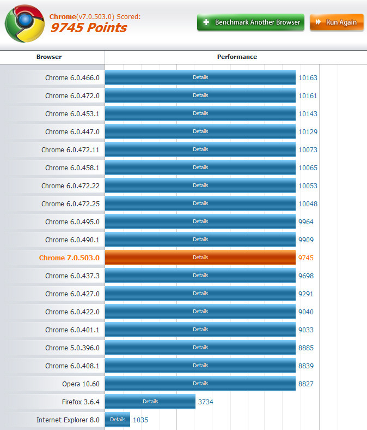Click plus icon on Benchmark Another Browser
367x430 pixels.
pos(206,22)
